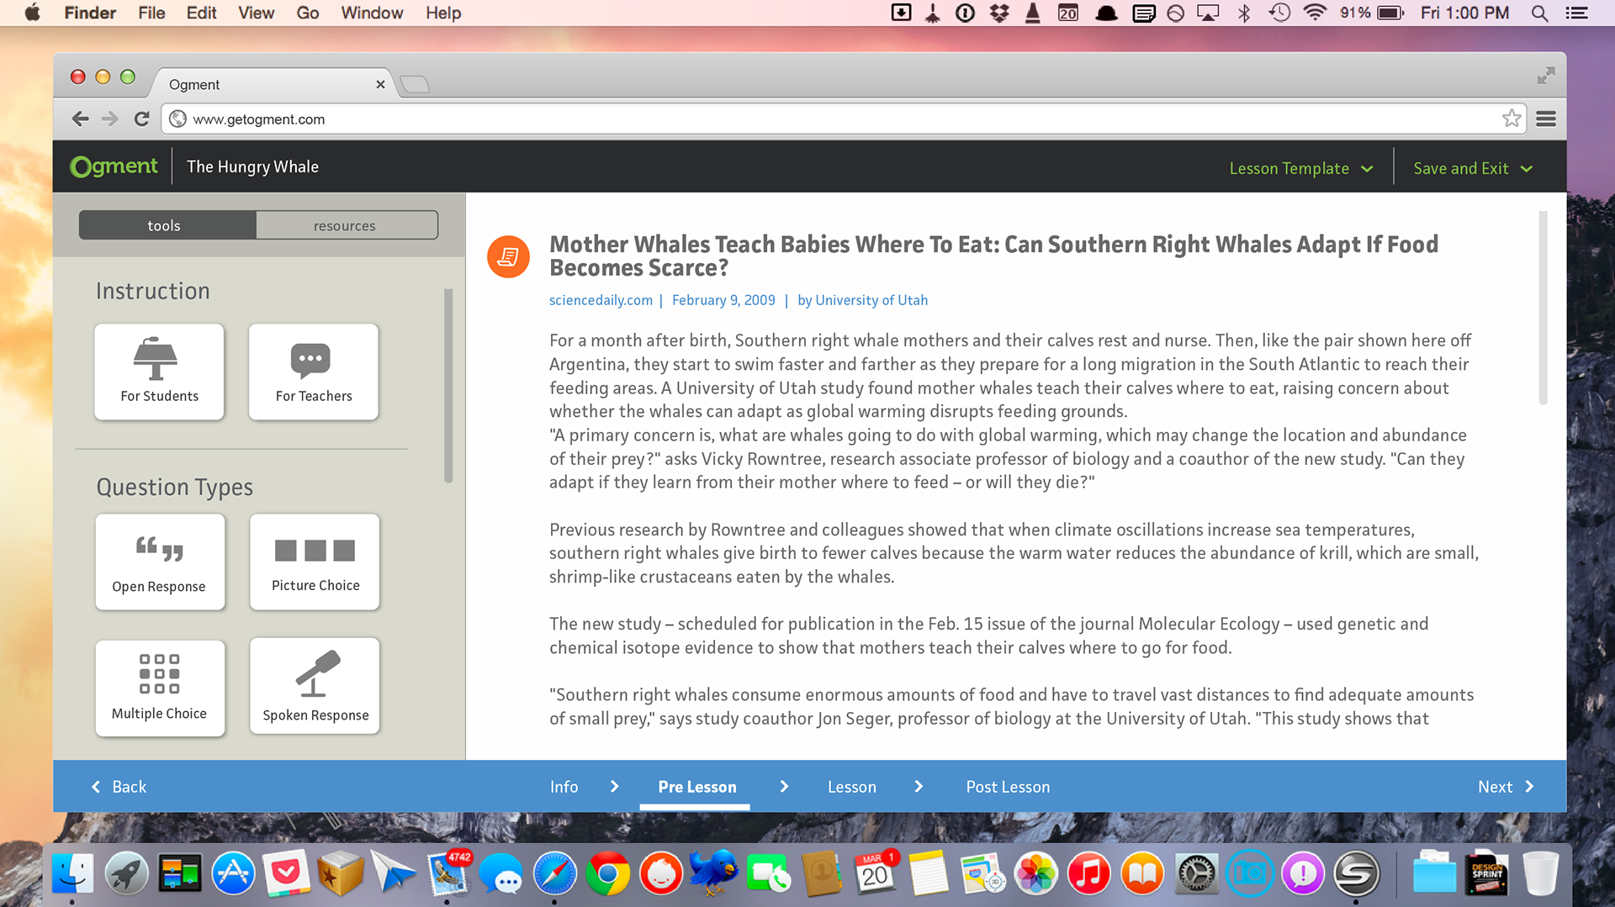Screen dimensions: 1615x907
Task: Open the sciencedaily.com source link
Action: point(601,300)
